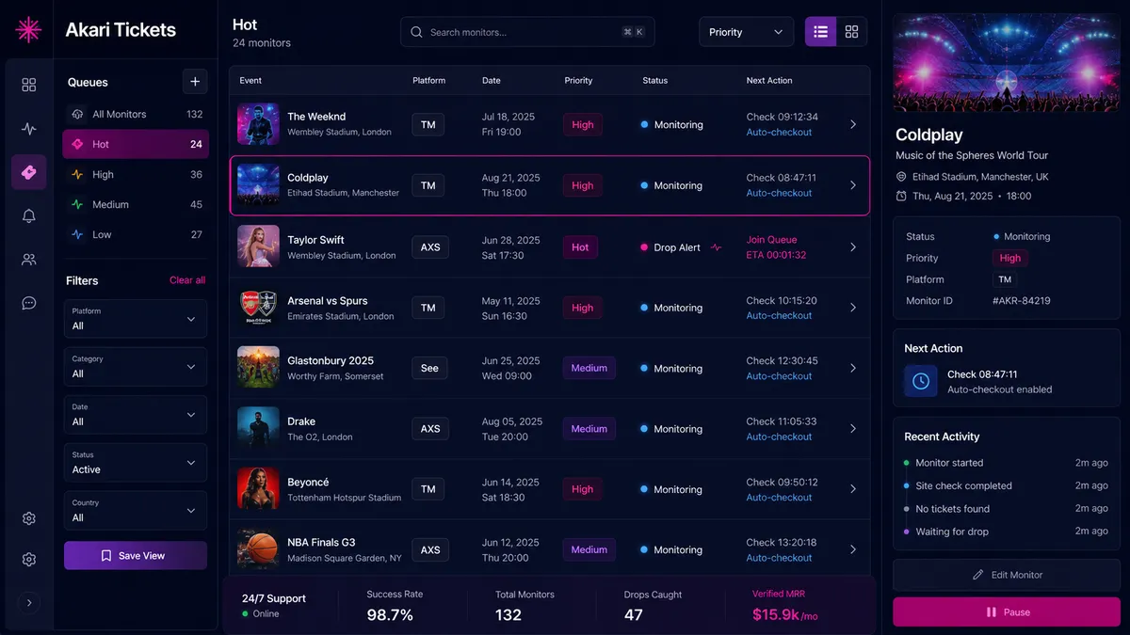The height and width of the screenshot is (635, 1130).
Task: Select the All Monitors queue
Action: (136, 114)
